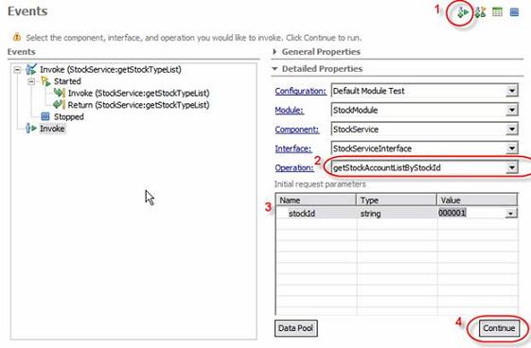This screenshot has height=348, width=531.
Task: Click the blue Stopped icon in the tree
Action: coord(45,116)
